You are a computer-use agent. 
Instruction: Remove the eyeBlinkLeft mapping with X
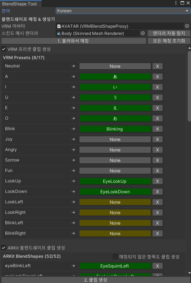158,266
